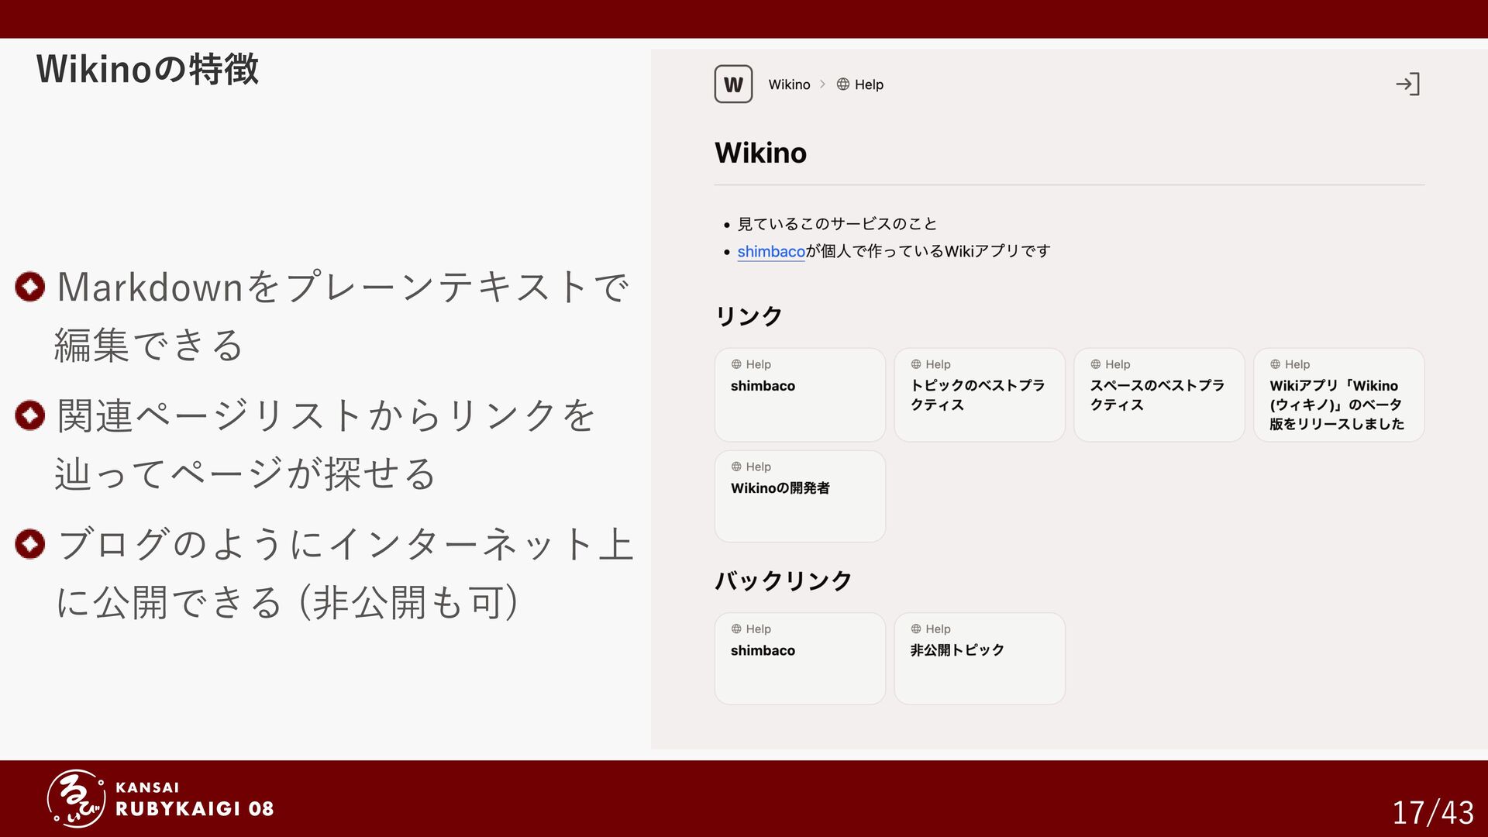
Task: Click the globe icon on the トピックのベストプラクティス card
Action: 916,364
